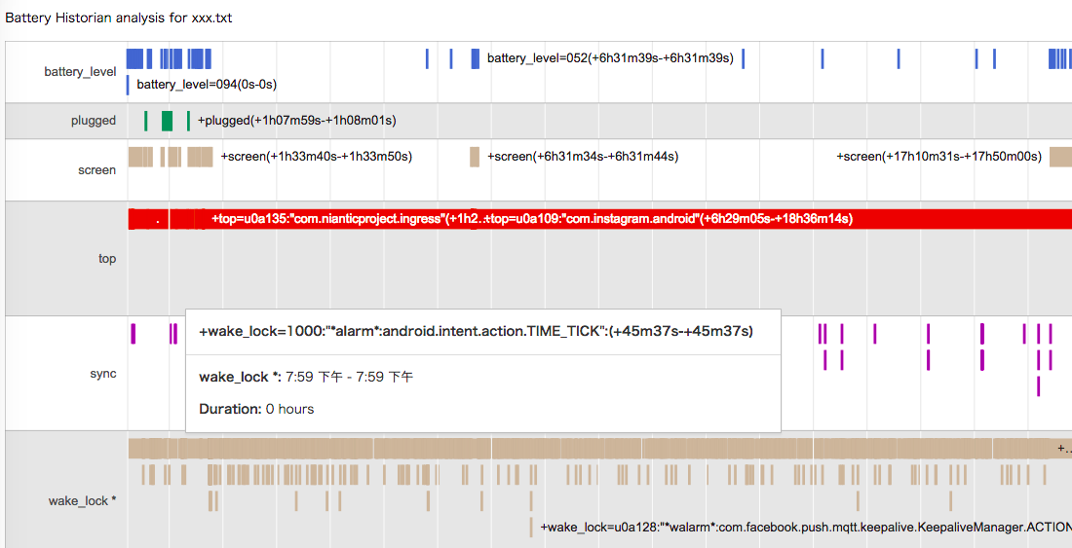Click the TIME_TICK wake_lock tooltip title
This screenshot has height=548, width=1072.
476,332
